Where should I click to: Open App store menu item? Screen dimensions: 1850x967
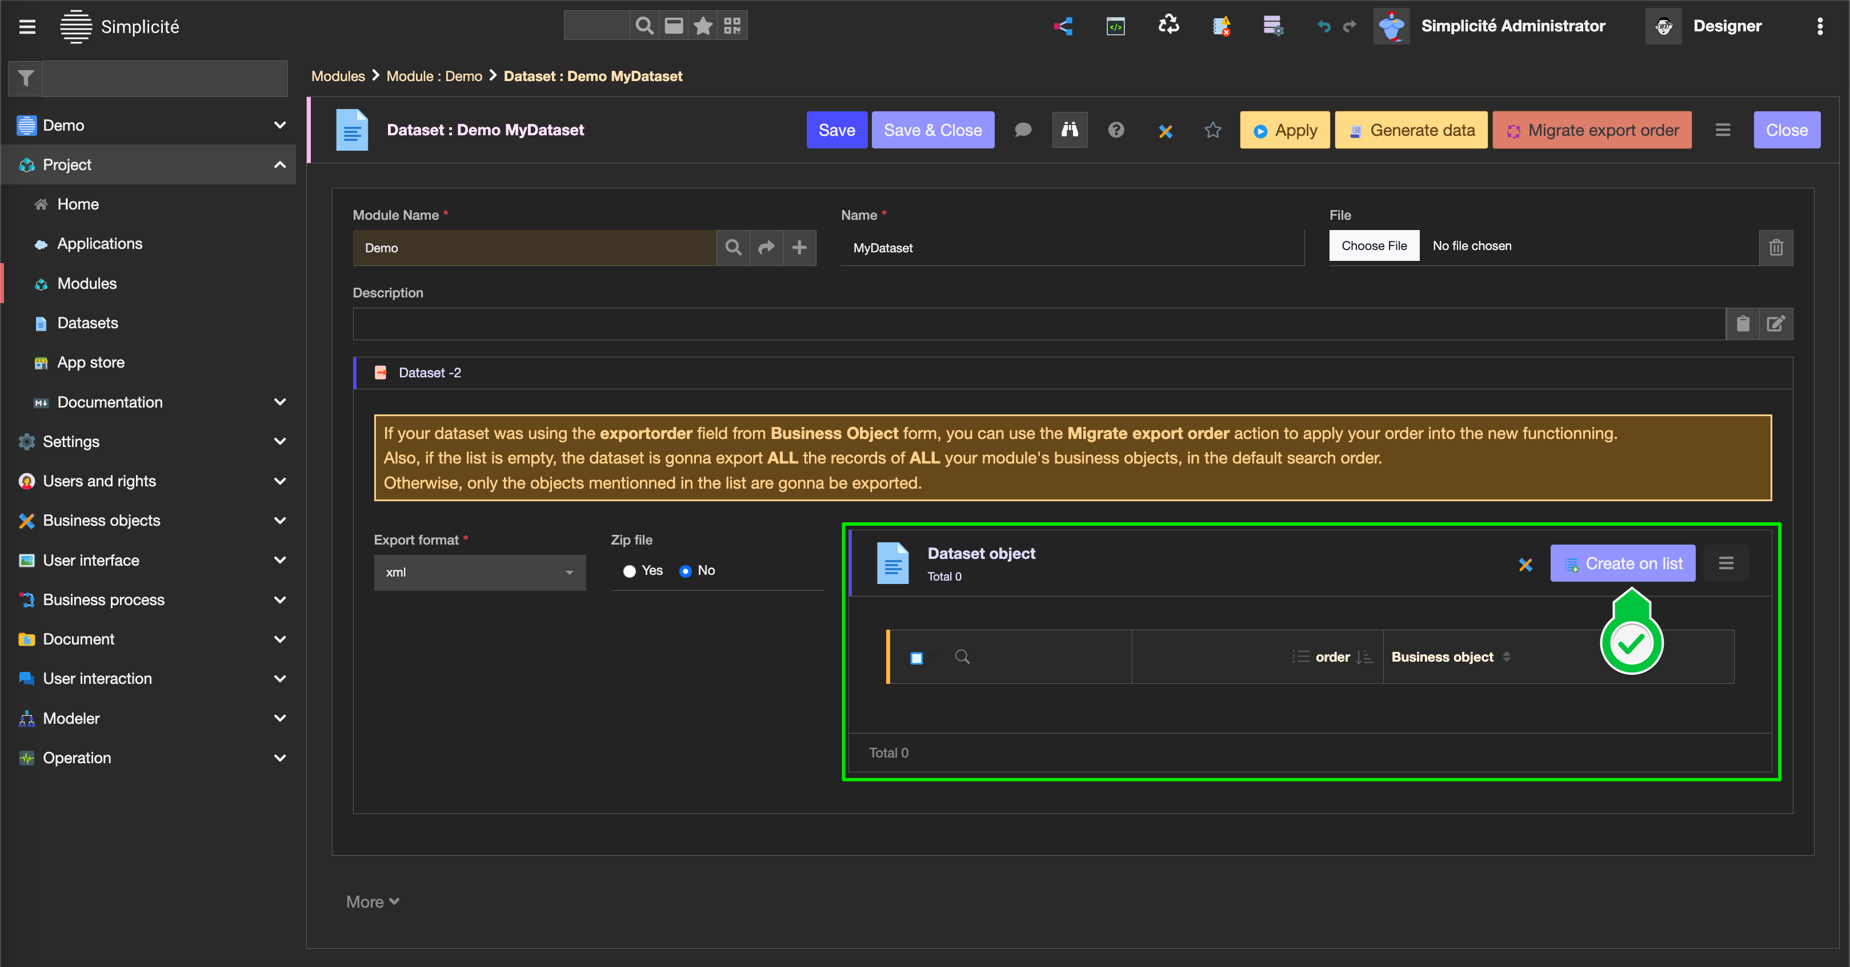[90, 362]
